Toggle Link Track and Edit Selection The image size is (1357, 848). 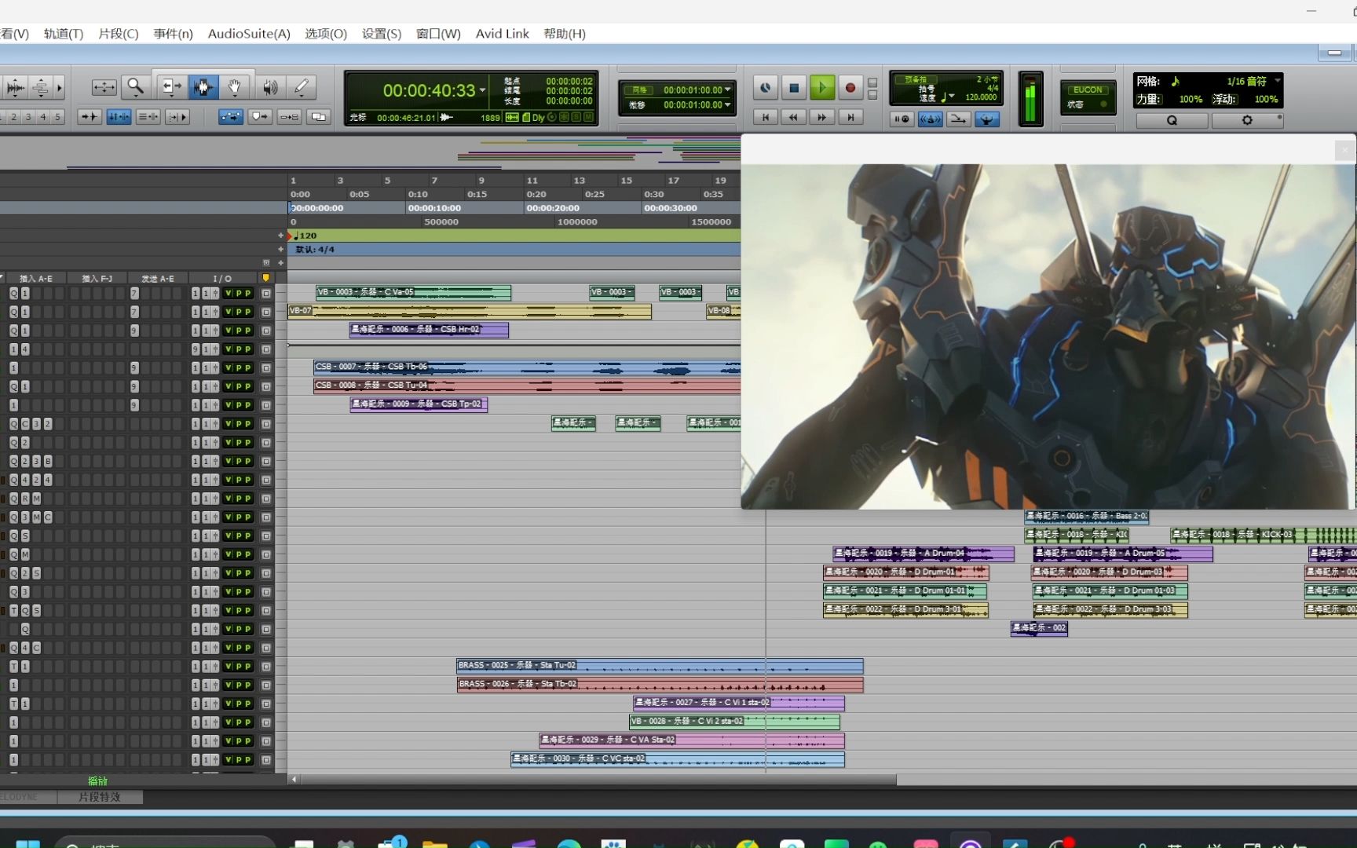[x=148, y=116]
